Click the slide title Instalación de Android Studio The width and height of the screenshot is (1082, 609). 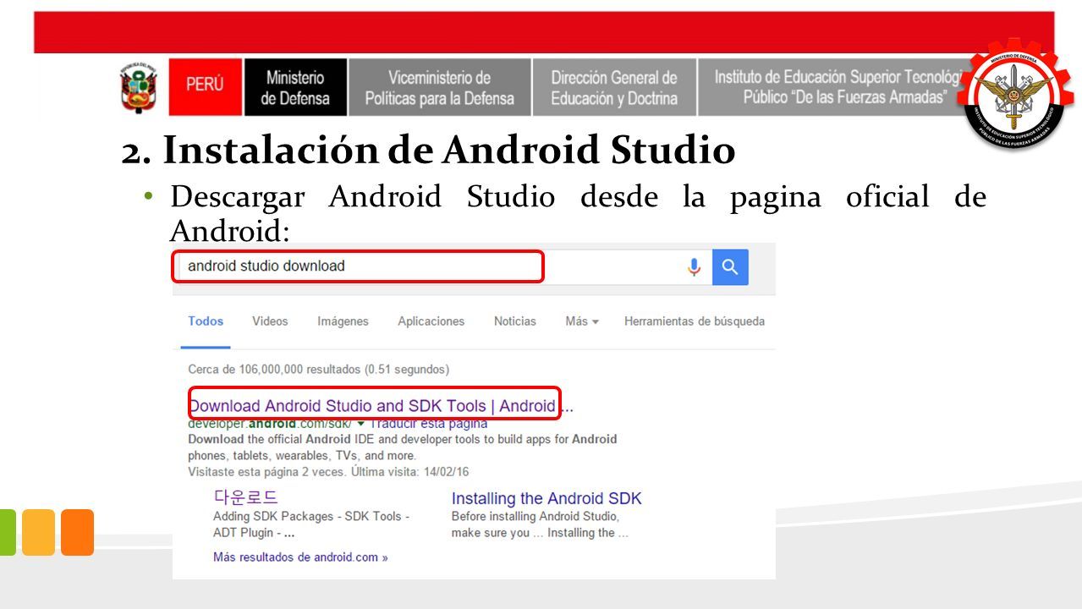pos(428,151)
